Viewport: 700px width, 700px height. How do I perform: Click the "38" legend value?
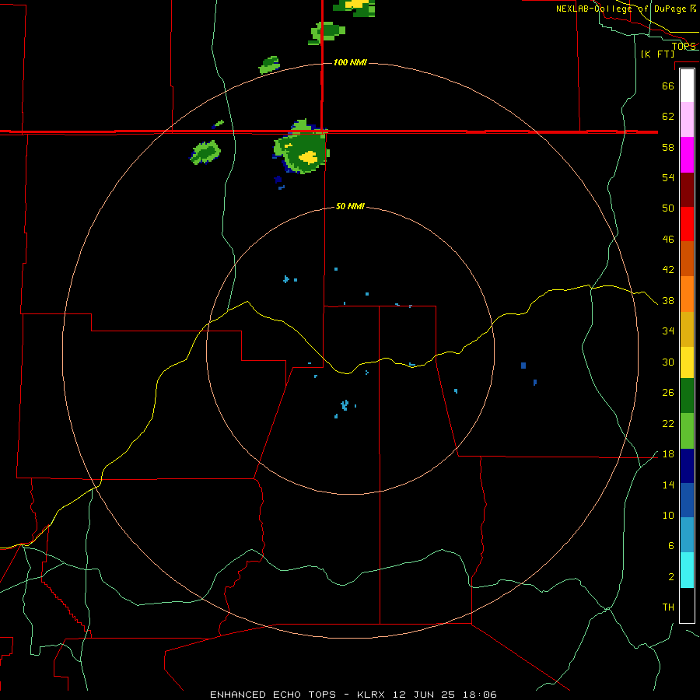click(668, 300)
